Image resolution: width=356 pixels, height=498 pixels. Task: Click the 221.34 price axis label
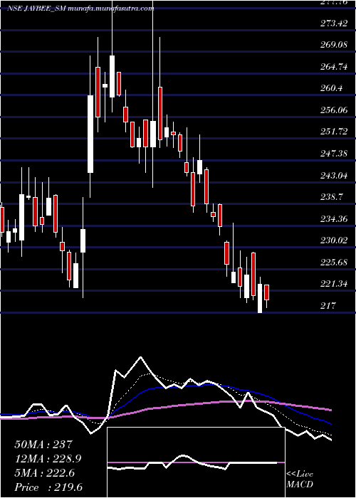coord(334,284)
